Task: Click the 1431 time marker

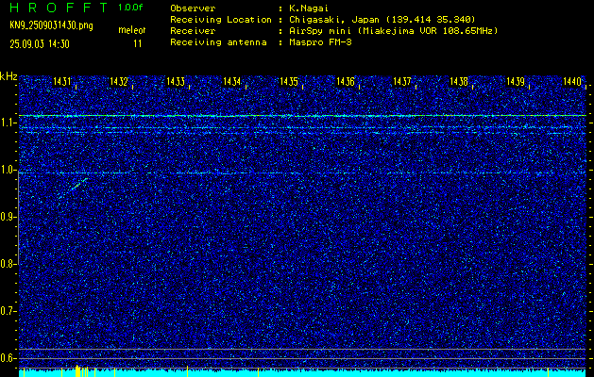Action: (62, 81)
